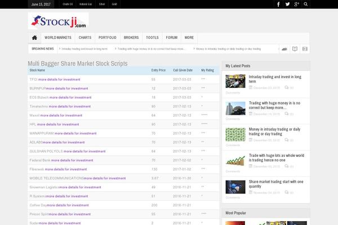
Task: Open the PORTFOLIO menu
Action: pos(108,38)
